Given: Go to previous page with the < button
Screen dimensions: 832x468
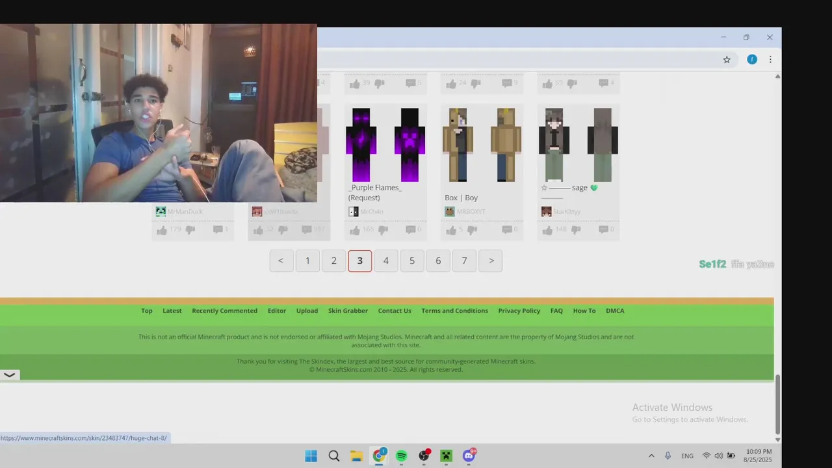Looking at the screenshot, I should tap(281, 261).
